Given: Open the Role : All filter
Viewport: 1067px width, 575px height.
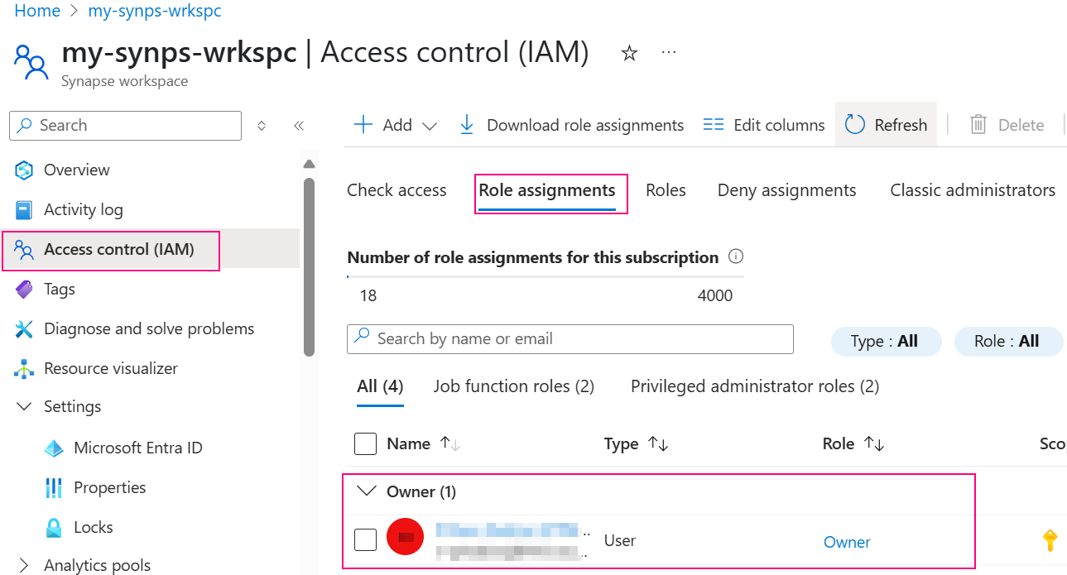Looking at the screenshot, I should coord(1008,342).
